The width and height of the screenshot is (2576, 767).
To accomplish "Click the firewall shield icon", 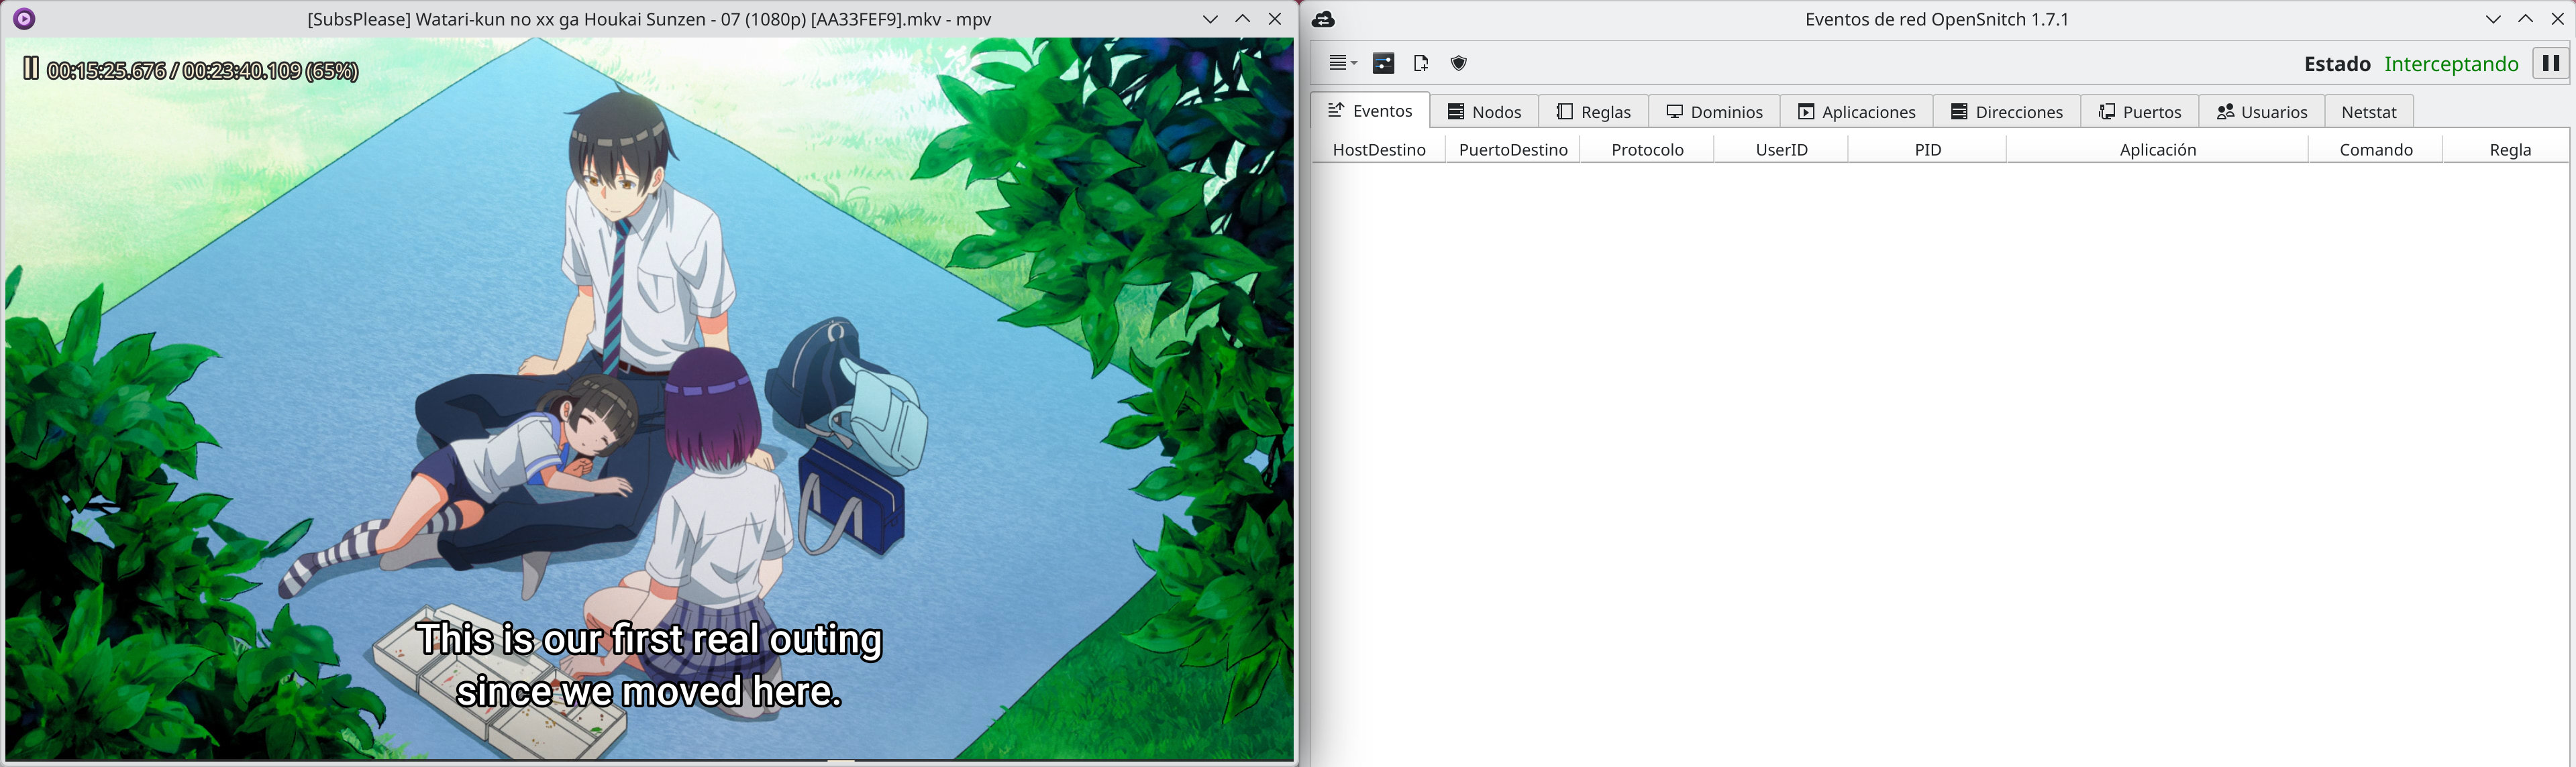I will click(x=1459, y=63).
